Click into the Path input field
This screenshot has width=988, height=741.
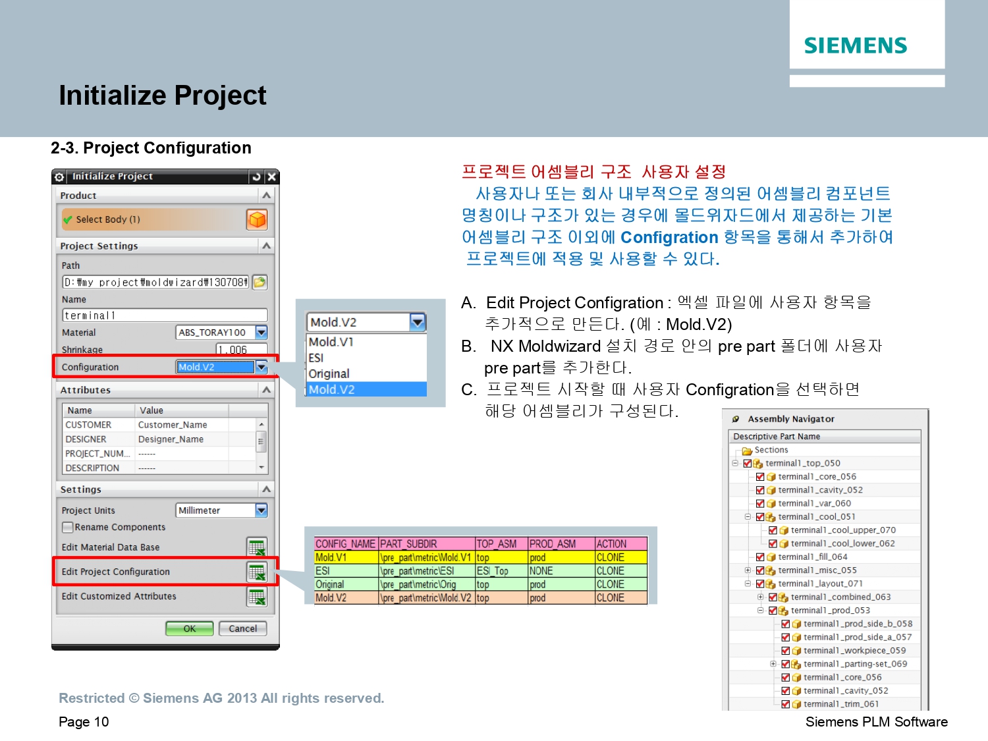pyautogui.click(x=155, y=282)
